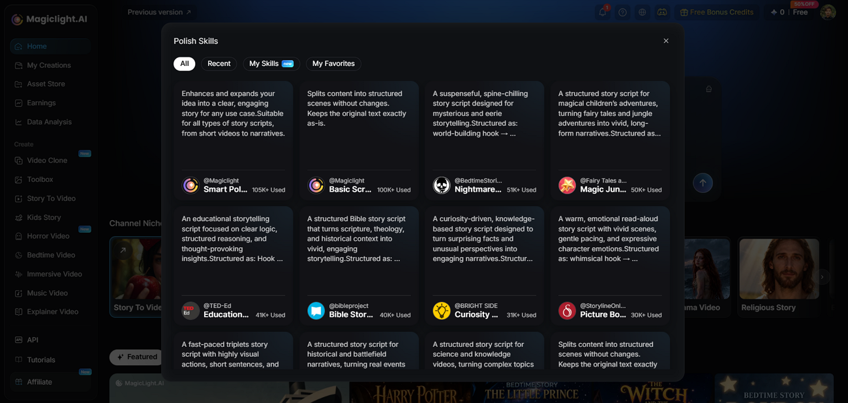Open Data Analysis in the sidebar

coord(50,122)
